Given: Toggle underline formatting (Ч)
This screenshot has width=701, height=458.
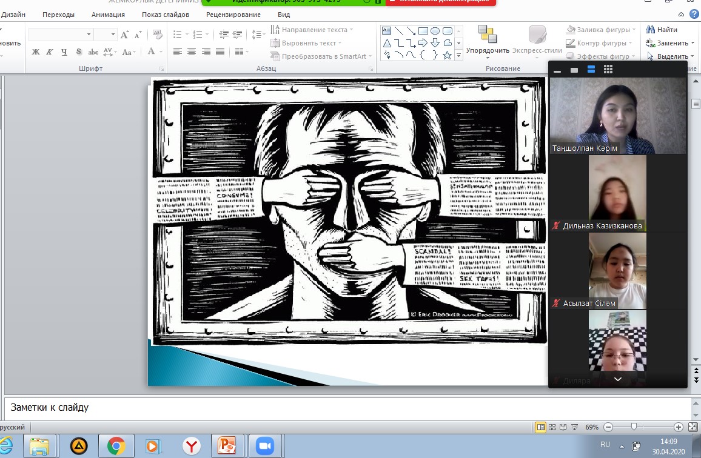Looking at the screenshot, I should click(64, 52).
